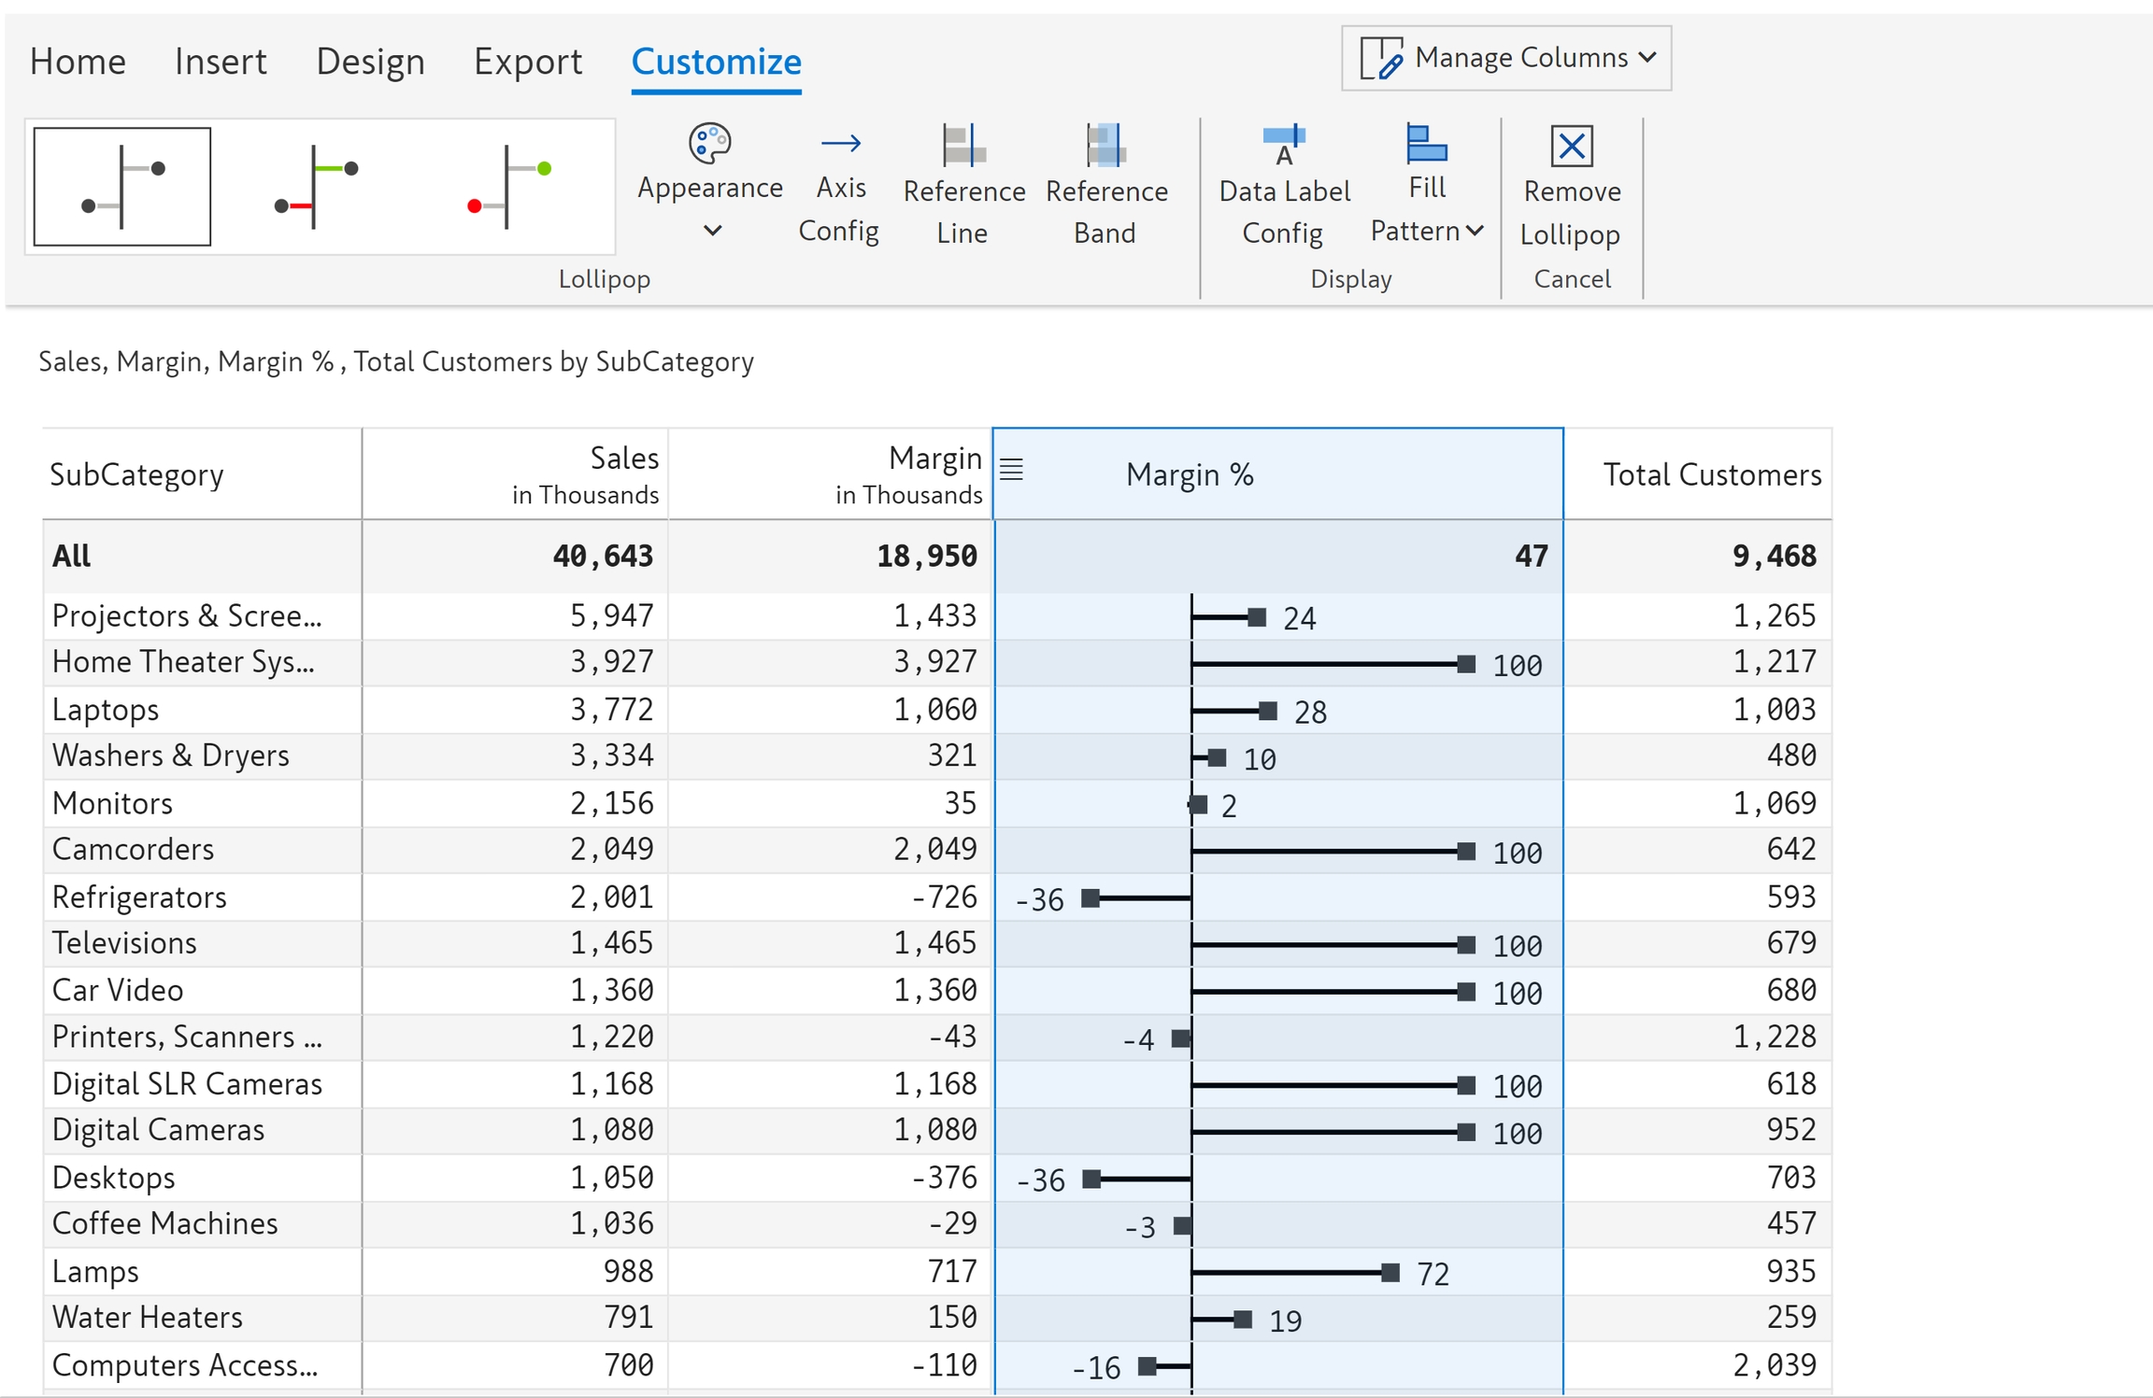This screenshot has height=1398, width=2153.
Task: Add a Reference Line
Action: tap(962, 146)
